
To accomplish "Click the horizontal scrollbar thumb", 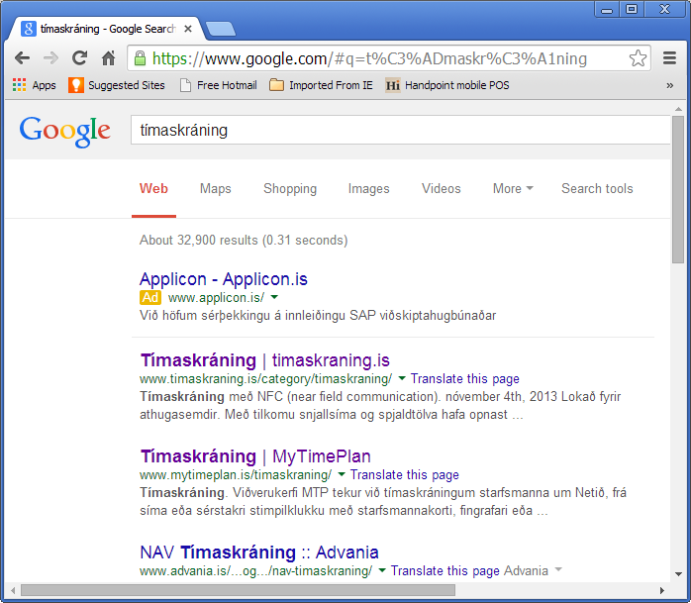I will point(238,590).
